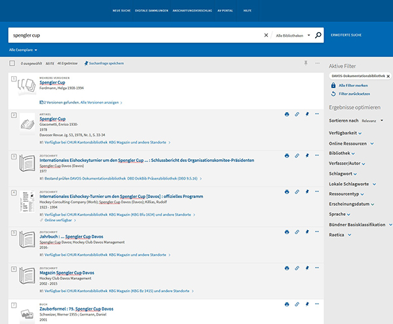Select result number 2 checkbox
The height and width of the screenshot is (324, 393).
(14, 115)
